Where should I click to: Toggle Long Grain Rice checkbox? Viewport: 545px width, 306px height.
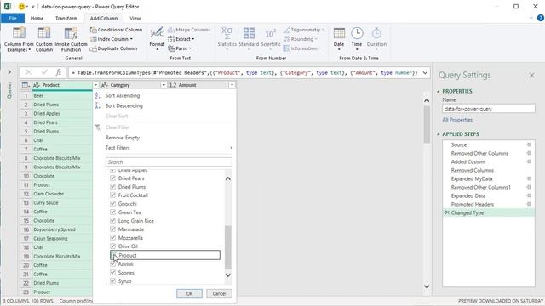click(112, 221)
